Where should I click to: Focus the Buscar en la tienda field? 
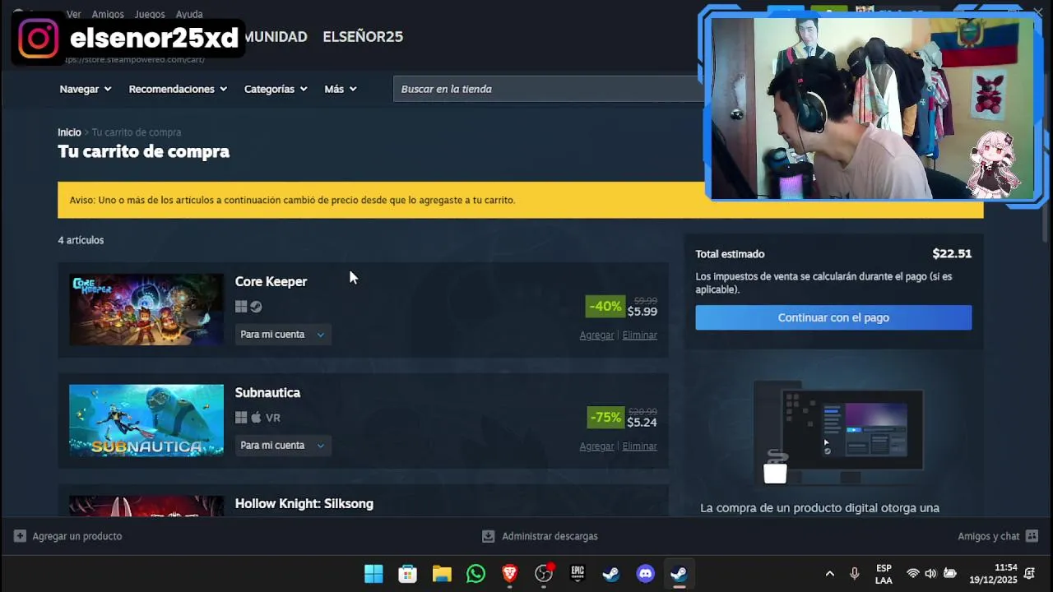point(549,89)
